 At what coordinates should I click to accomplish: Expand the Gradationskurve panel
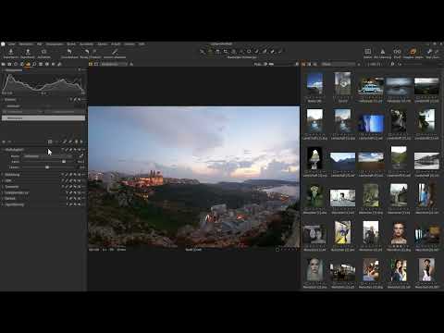pyautogui.click(x=17, y=192)
